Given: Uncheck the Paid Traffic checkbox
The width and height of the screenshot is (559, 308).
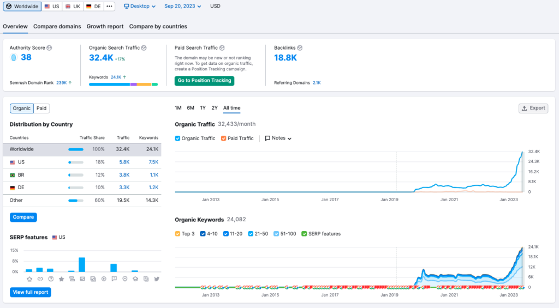Looking at the screenshot, I should [x=223, y=138].
